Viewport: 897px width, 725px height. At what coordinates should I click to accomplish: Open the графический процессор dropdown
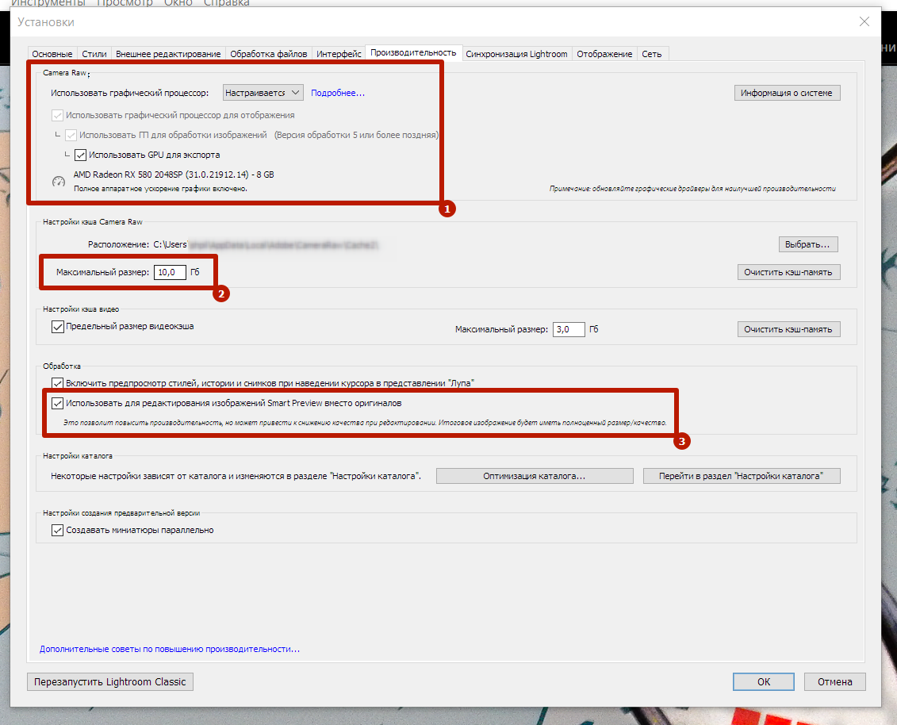point(263,93)
